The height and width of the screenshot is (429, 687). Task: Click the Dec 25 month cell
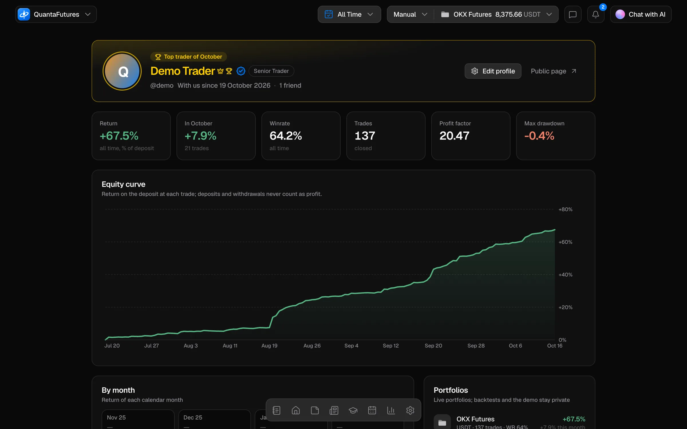tap(215, 419)
